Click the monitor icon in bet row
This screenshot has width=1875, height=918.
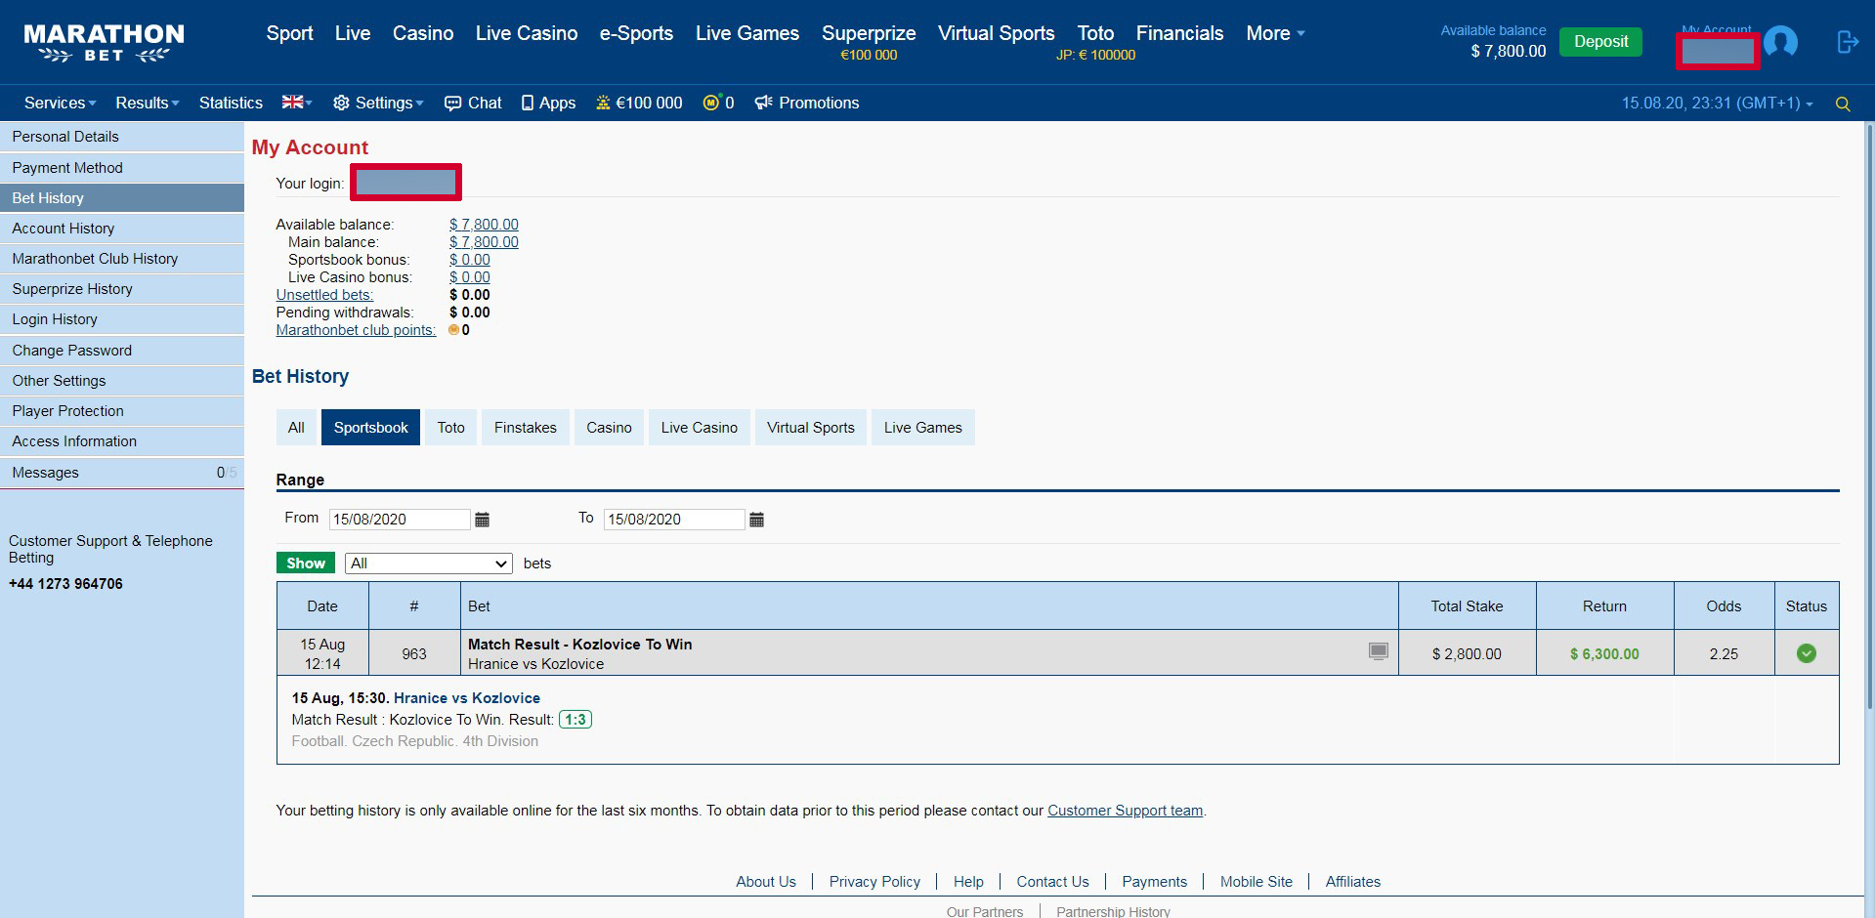(1378, 651)
